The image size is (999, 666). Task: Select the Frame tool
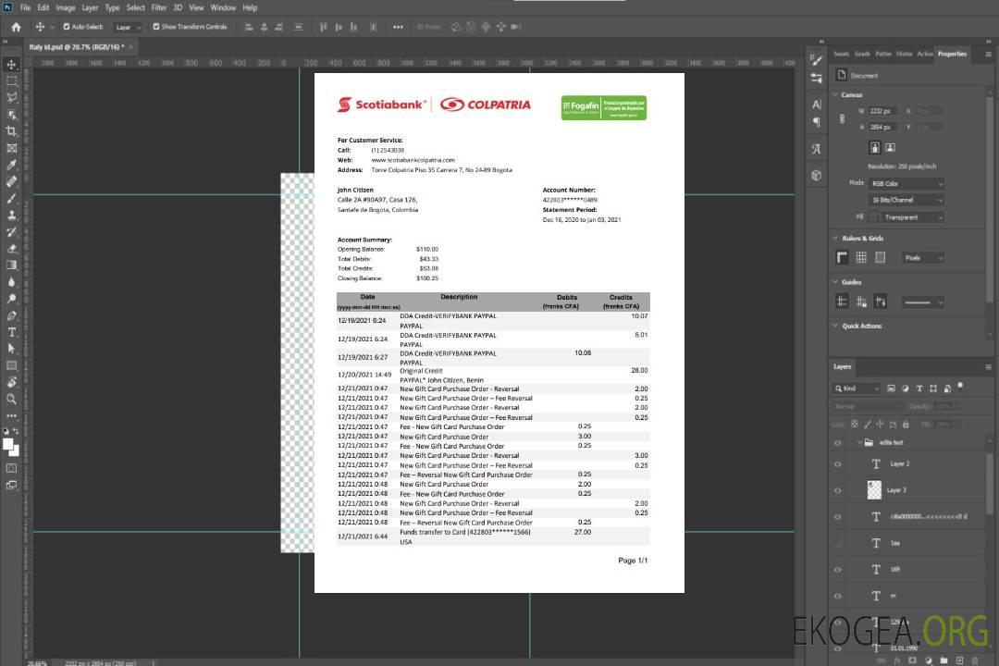point(11,148)
